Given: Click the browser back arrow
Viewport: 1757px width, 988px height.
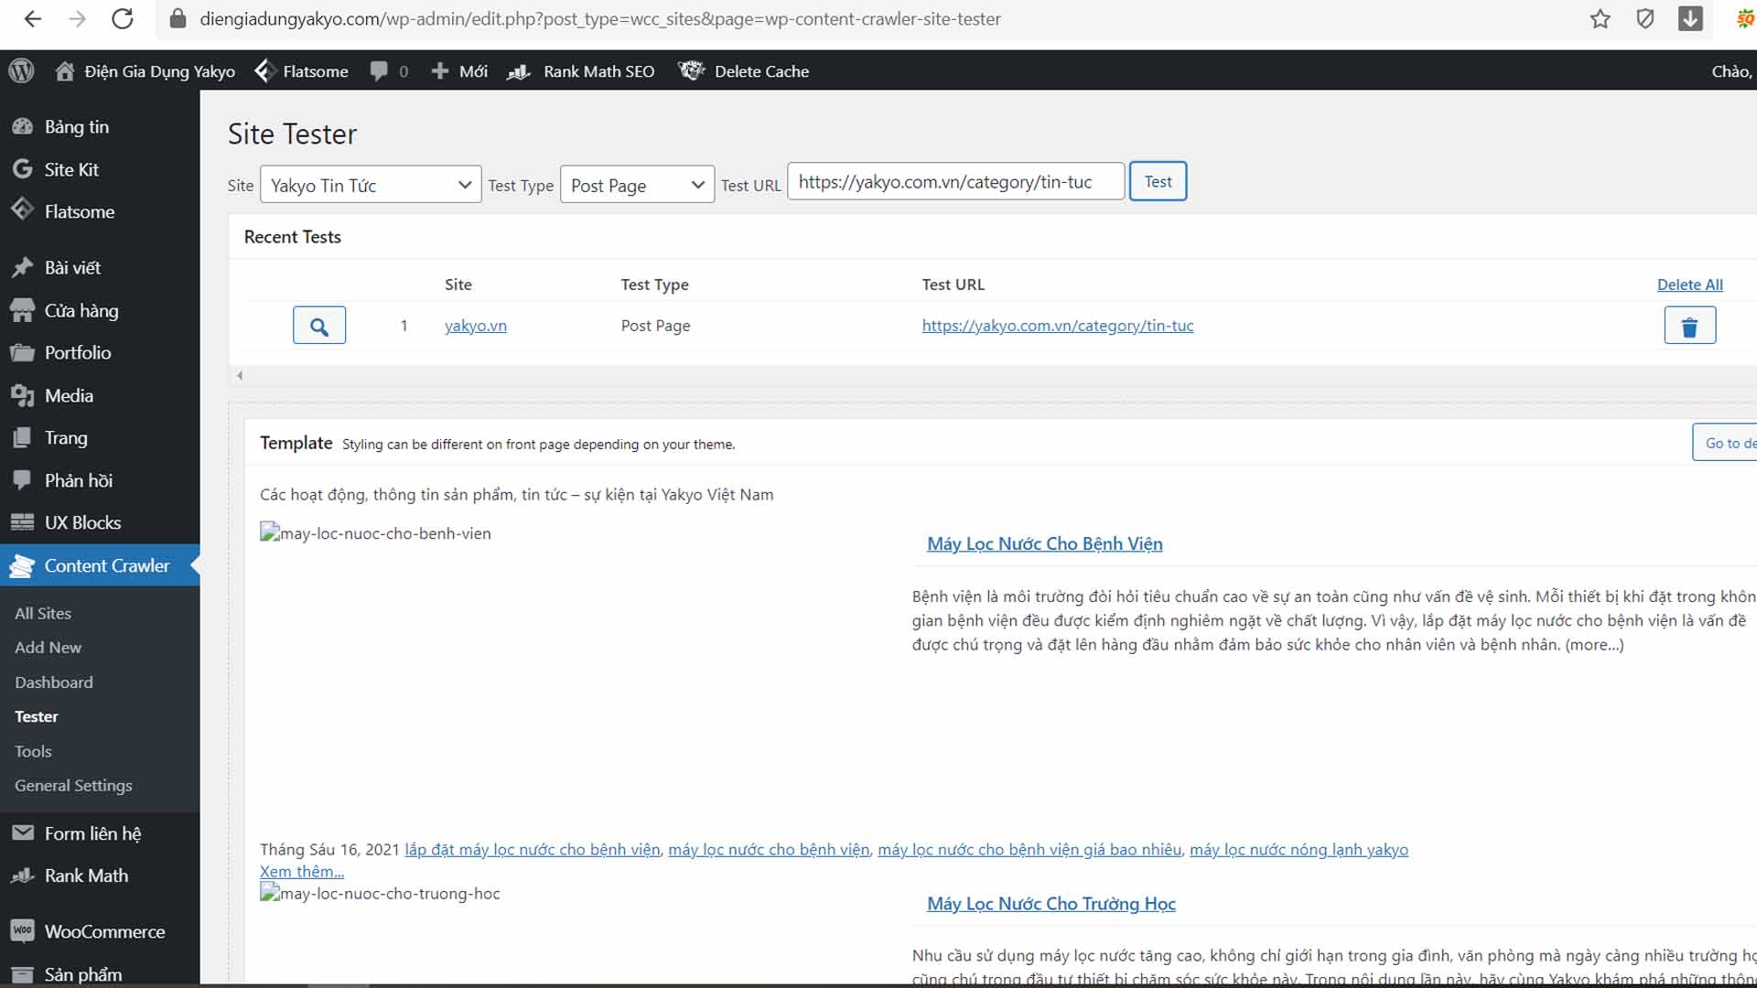Looking at the screenshot, I should [33, 19].
